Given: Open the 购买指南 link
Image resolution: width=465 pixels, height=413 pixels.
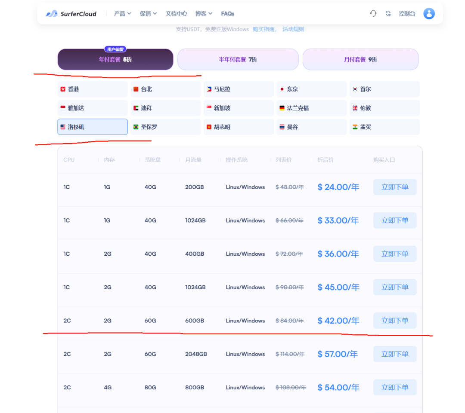Looking at the screenshot, I should point(265,29).
